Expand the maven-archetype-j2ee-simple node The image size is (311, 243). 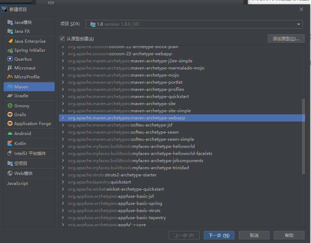pos(63,61)
